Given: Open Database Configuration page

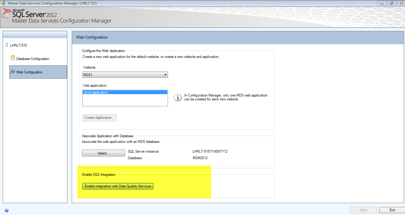Looking at the screenshot, I should 33,59.
